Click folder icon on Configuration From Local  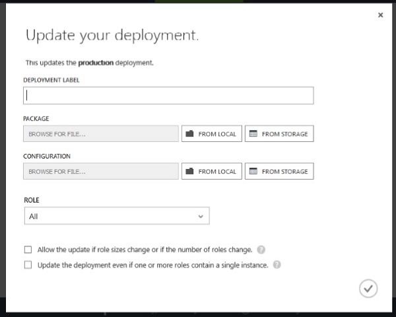(x=189, y=172)
